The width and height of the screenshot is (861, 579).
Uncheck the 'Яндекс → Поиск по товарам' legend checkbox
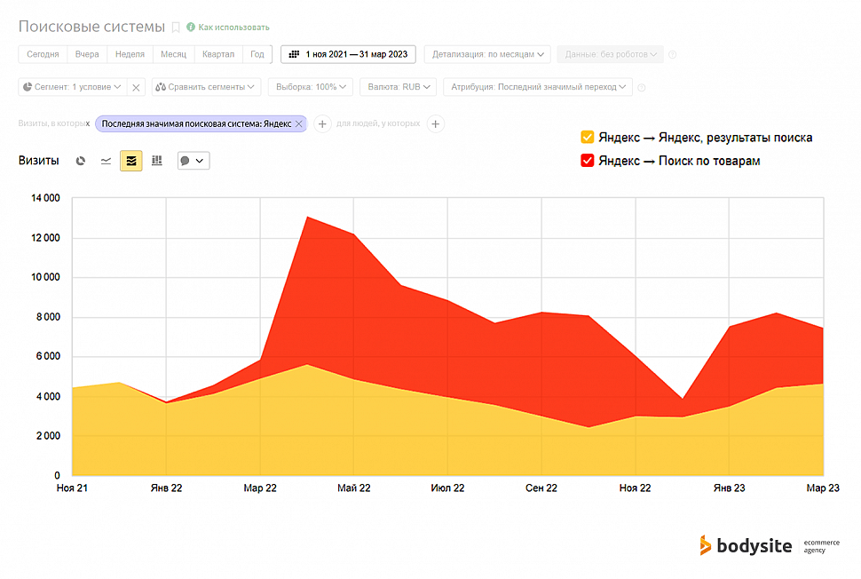click(588, 161)
